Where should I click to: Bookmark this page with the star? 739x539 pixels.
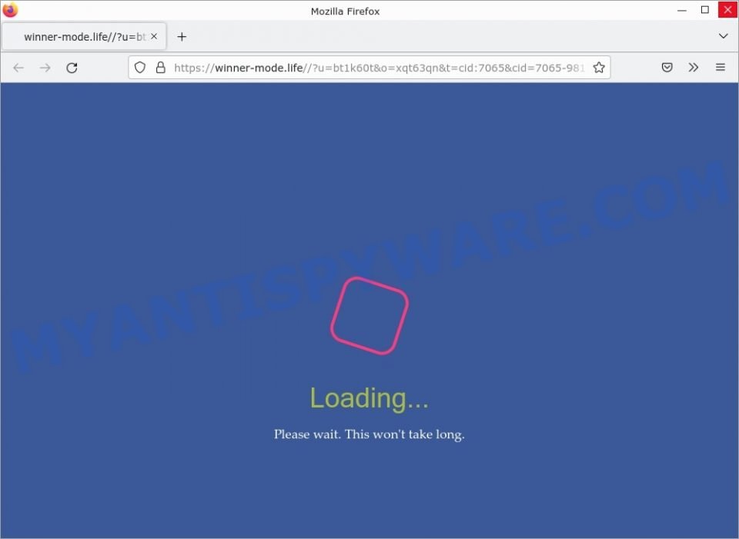pyautogui.click(x=599, y=68)
